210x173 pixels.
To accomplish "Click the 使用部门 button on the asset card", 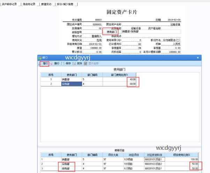I will [x=108, y=32].
